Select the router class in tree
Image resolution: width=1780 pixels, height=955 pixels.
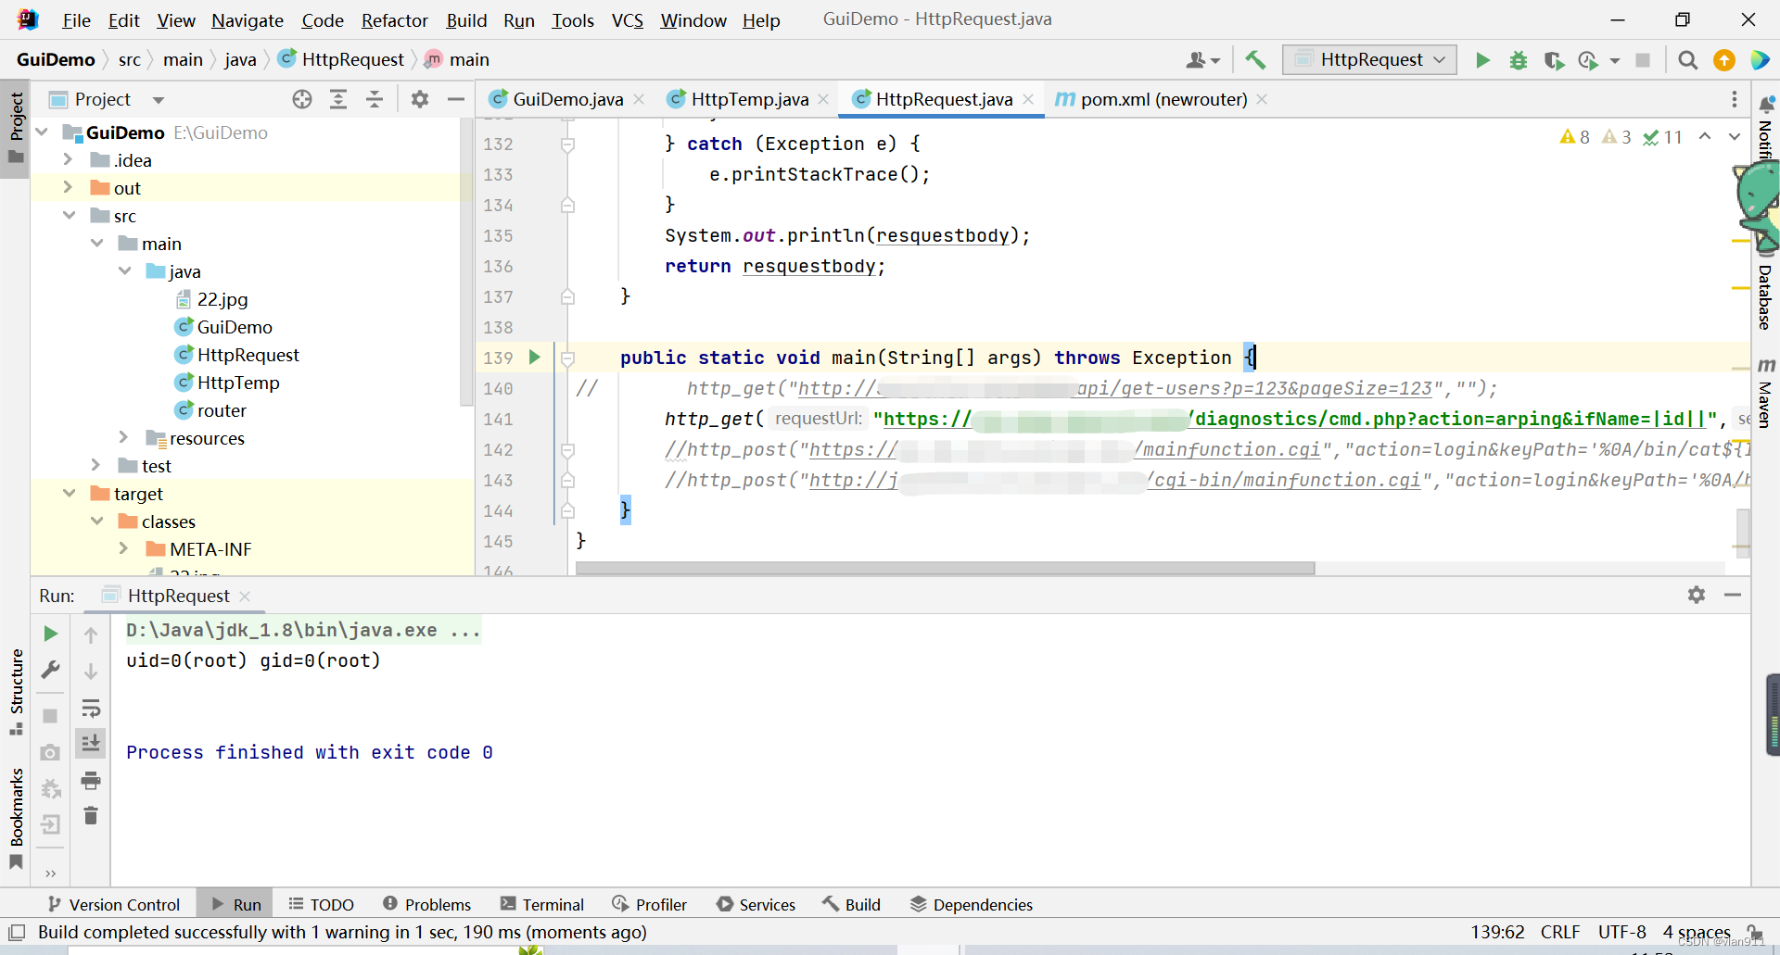pos(210,410)
